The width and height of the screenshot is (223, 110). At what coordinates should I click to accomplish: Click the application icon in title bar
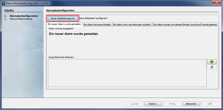click(4, 3)
